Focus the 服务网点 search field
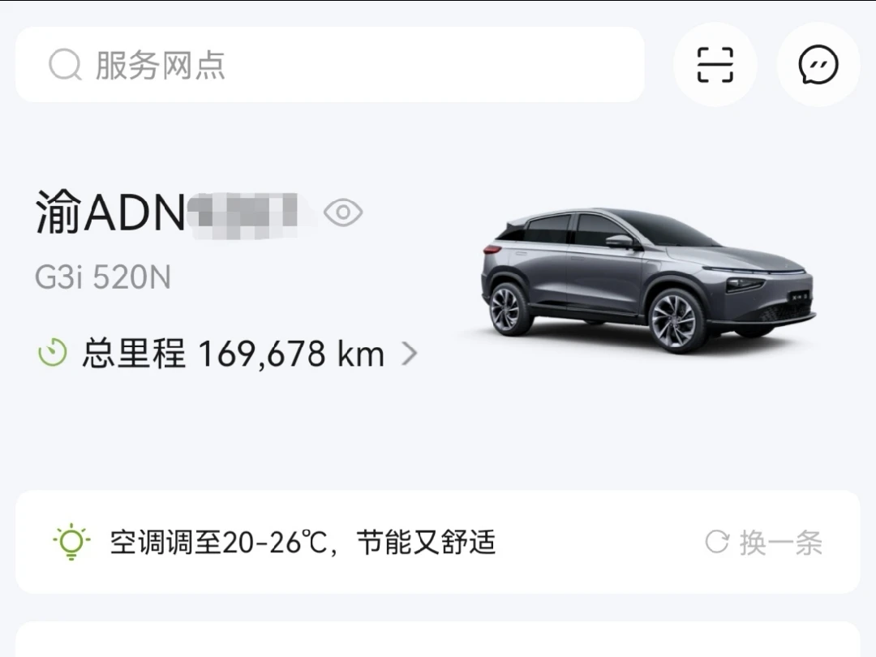 [x=329, y=65]
